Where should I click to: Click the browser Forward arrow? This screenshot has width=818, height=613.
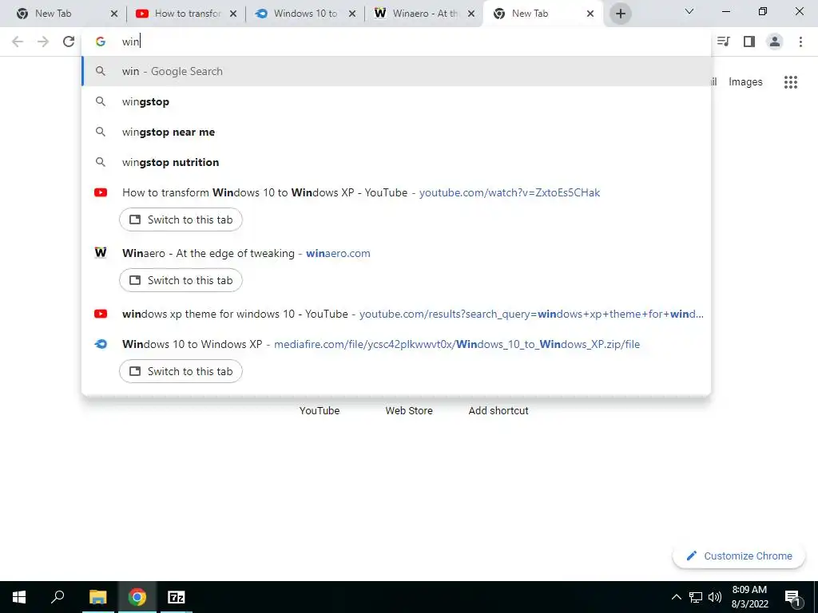click(x=43, y=42)
